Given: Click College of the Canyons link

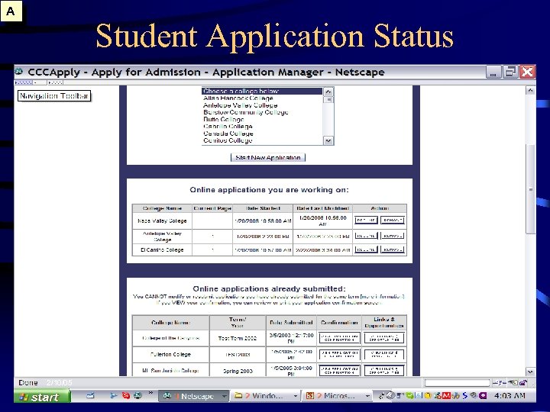Looking at the screenshot, I should point(171,338).
